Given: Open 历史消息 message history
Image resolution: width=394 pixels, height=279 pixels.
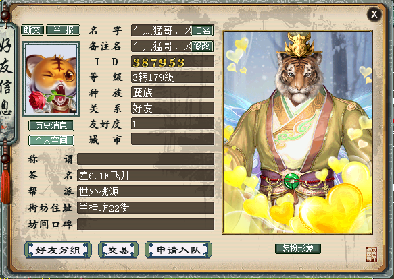Looking at the screenshot, I should tap(51, 125).
